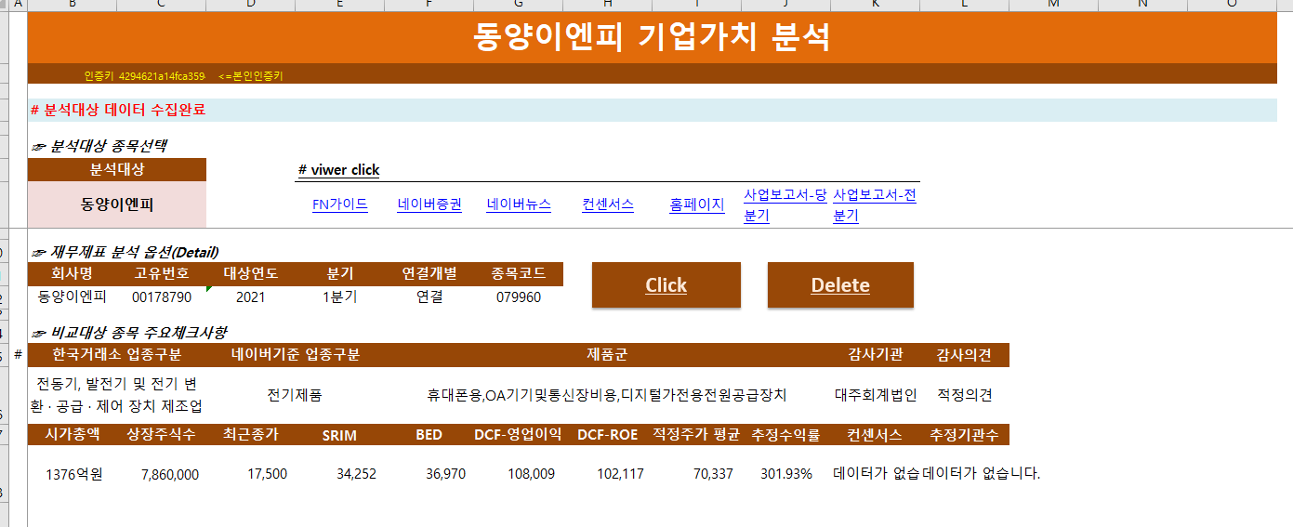Select the product group cell 휴대폰용,OA기기및통신장비용
This screenshot has height=527, width=1293.
point(607,395)
